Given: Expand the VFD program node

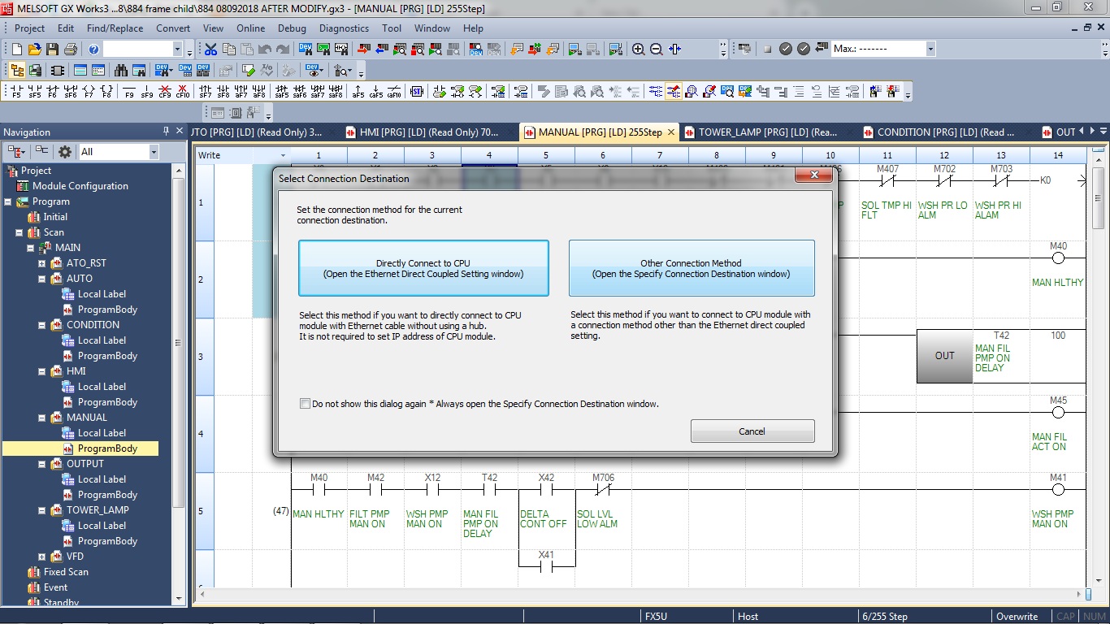Looking at the screenshot, I should [41, 556].
